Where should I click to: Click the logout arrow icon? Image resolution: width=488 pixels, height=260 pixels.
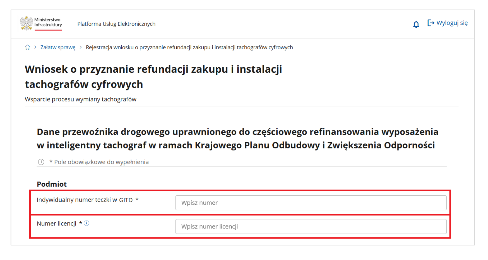click(431, 23)
